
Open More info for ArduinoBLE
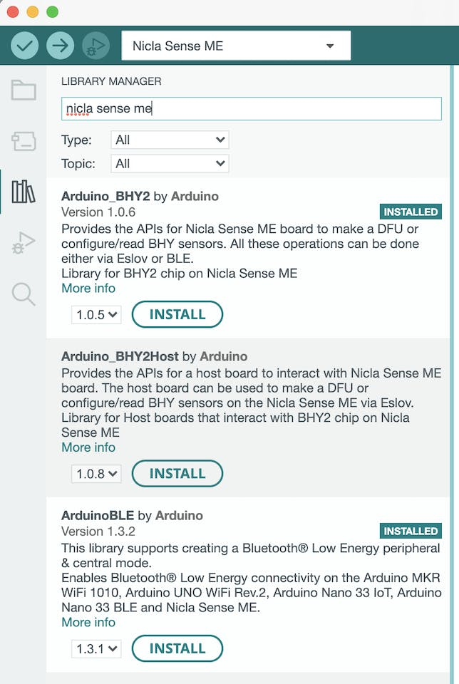tap(88, 623)
